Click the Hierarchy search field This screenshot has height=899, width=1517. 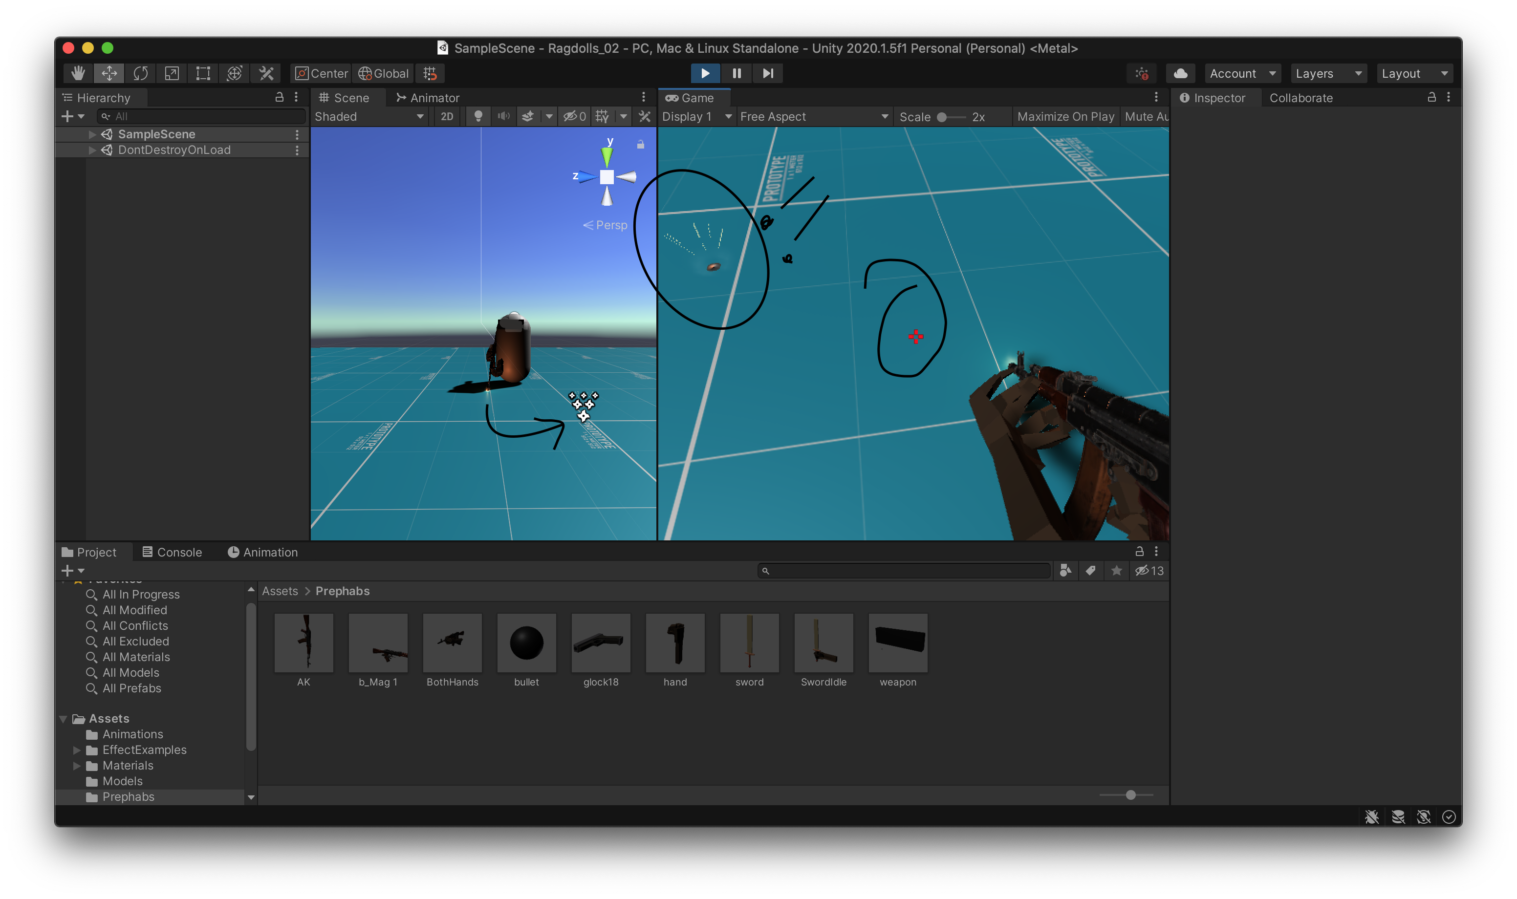201,116
